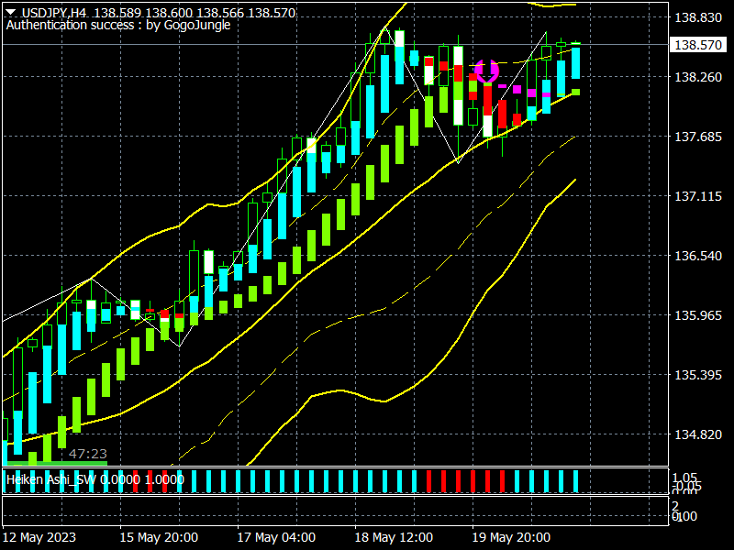Click the 47:23 candle countdown timer
The width and height of the screenshot is (734, 550).
(87, 454)
